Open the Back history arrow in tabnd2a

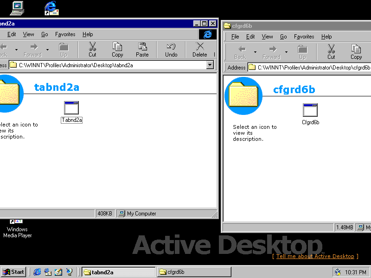point(16,50)
